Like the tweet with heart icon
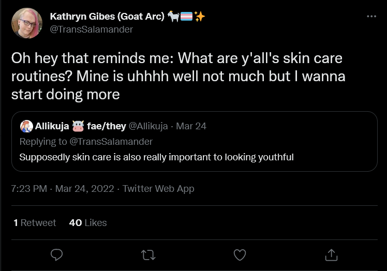Viewport: 387px width, 271px height. tap(240, 255)
